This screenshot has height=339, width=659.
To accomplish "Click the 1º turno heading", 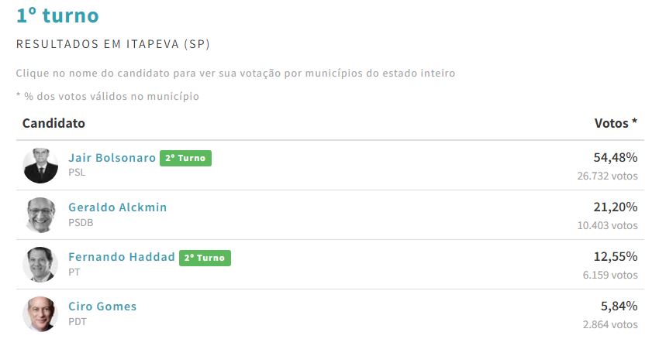I will (57, 15).
